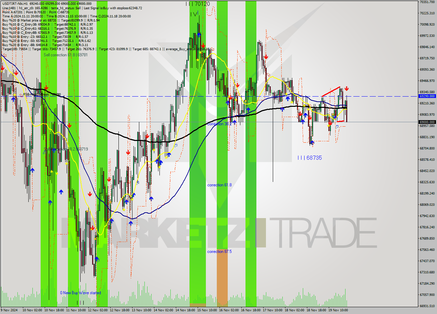Screen dimensions: 437x314
Task: Click the 'Buy %10 @ C_Entry38: 69004.9' line
Action: pos(47,24)
